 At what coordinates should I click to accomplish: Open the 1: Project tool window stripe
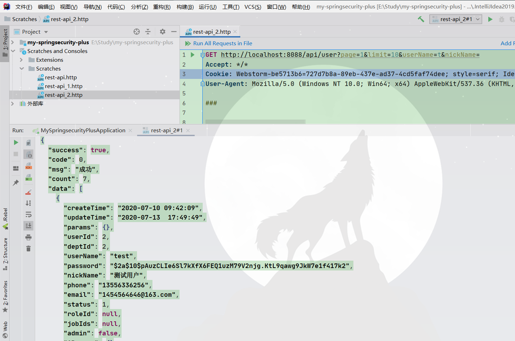pyautogui.click(x=5, y=43)
